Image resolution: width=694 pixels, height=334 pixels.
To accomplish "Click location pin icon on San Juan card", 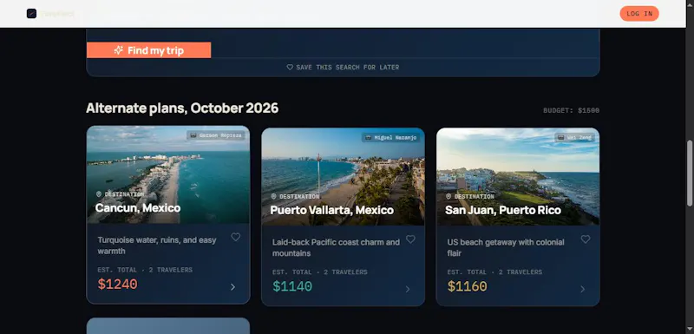I will click(x=448, y=196).
